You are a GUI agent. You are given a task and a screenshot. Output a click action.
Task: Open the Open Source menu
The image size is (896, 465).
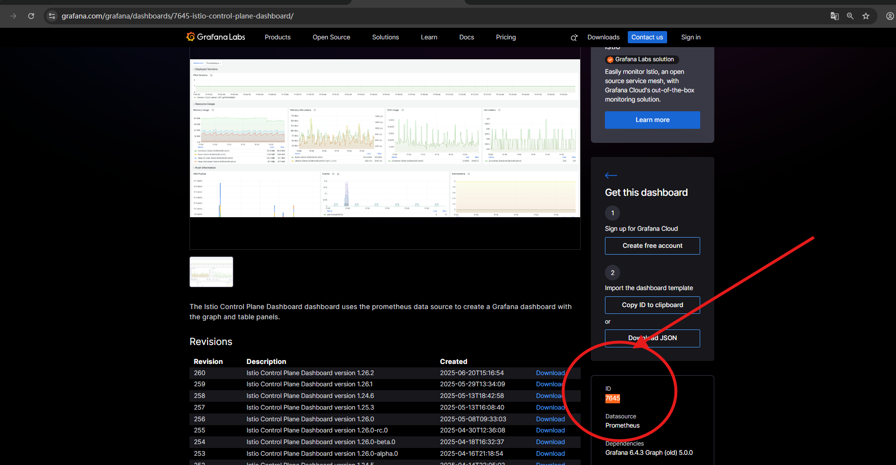pyautogui.click(x=331, y=37)
